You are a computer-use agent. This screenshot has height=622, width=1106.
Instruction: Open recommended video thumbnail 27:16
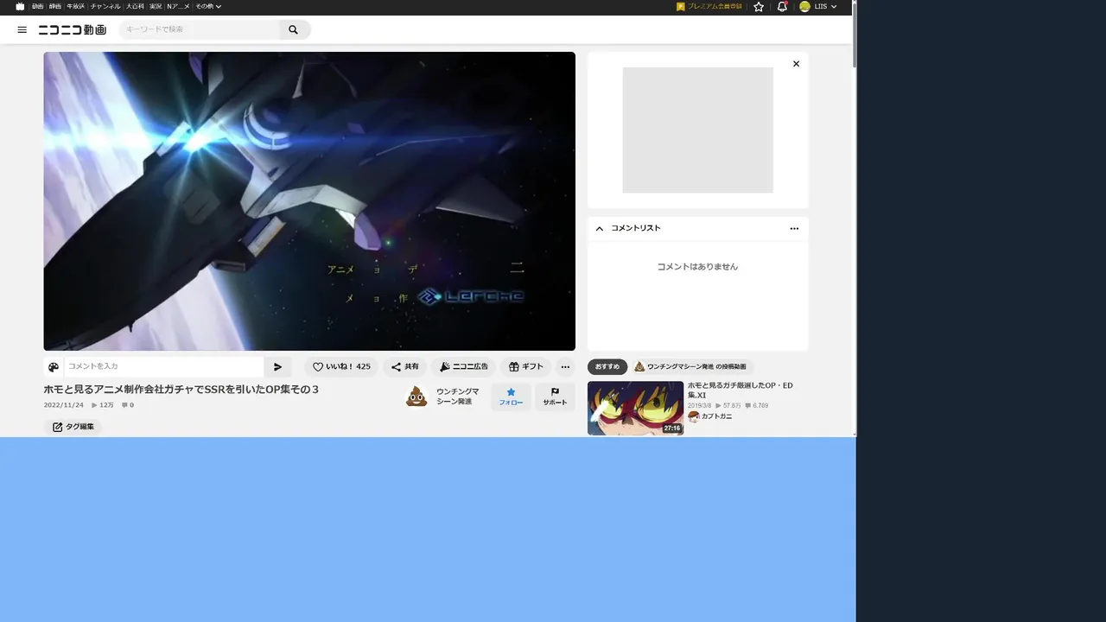635,408
